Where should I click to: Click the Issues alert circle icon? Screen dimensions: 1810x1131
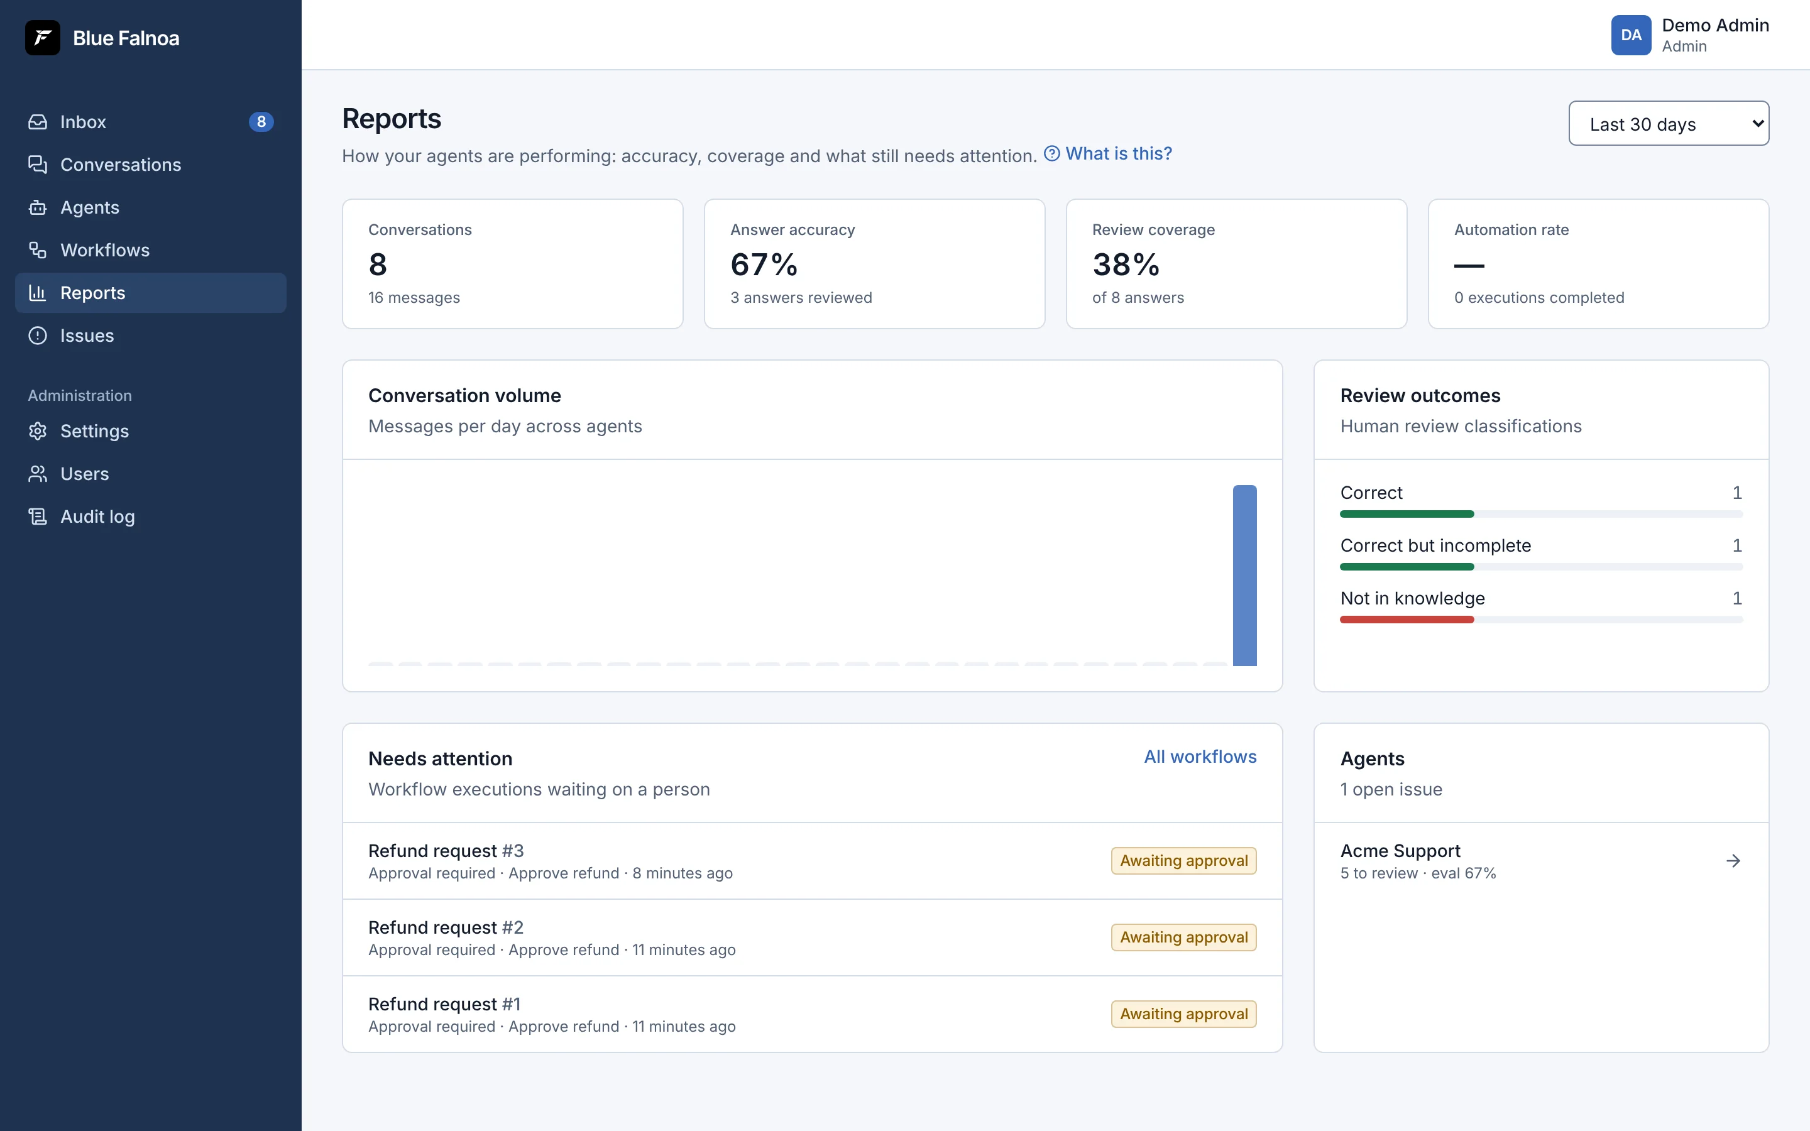38,335
